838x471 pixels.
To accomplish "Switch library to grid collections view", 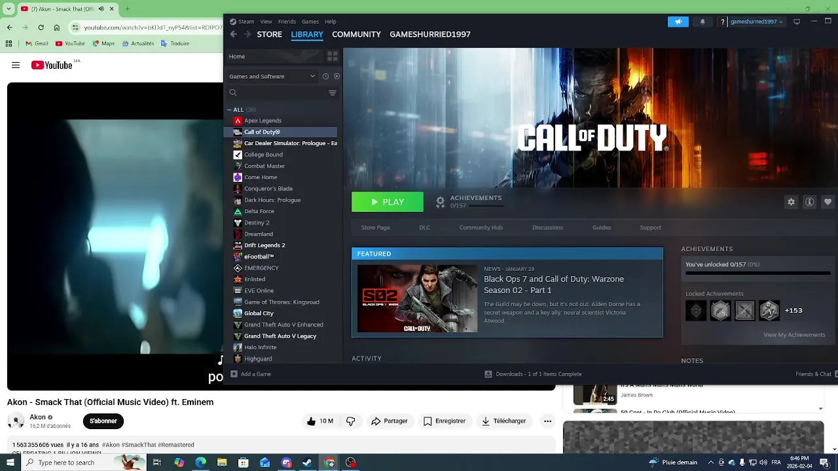I will 333,56.
